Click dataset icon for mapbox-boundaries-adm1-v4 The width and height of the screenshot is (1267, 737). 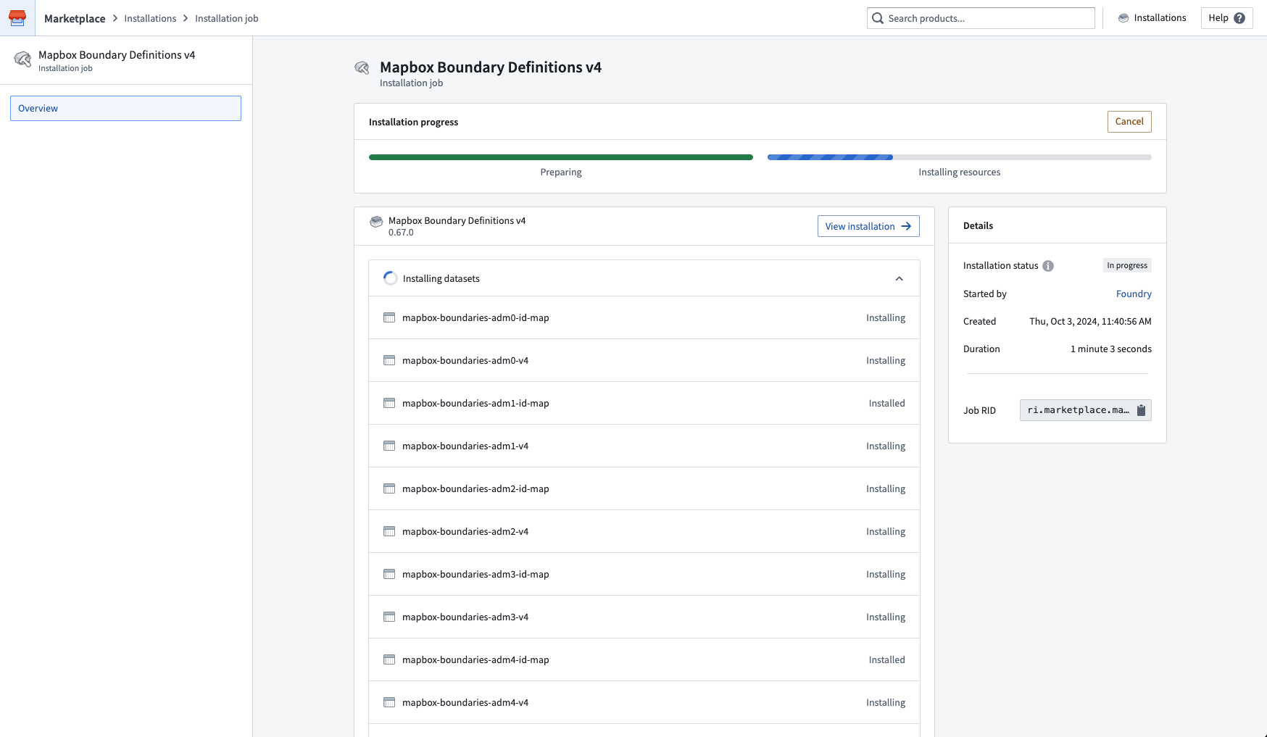(389, 446)
